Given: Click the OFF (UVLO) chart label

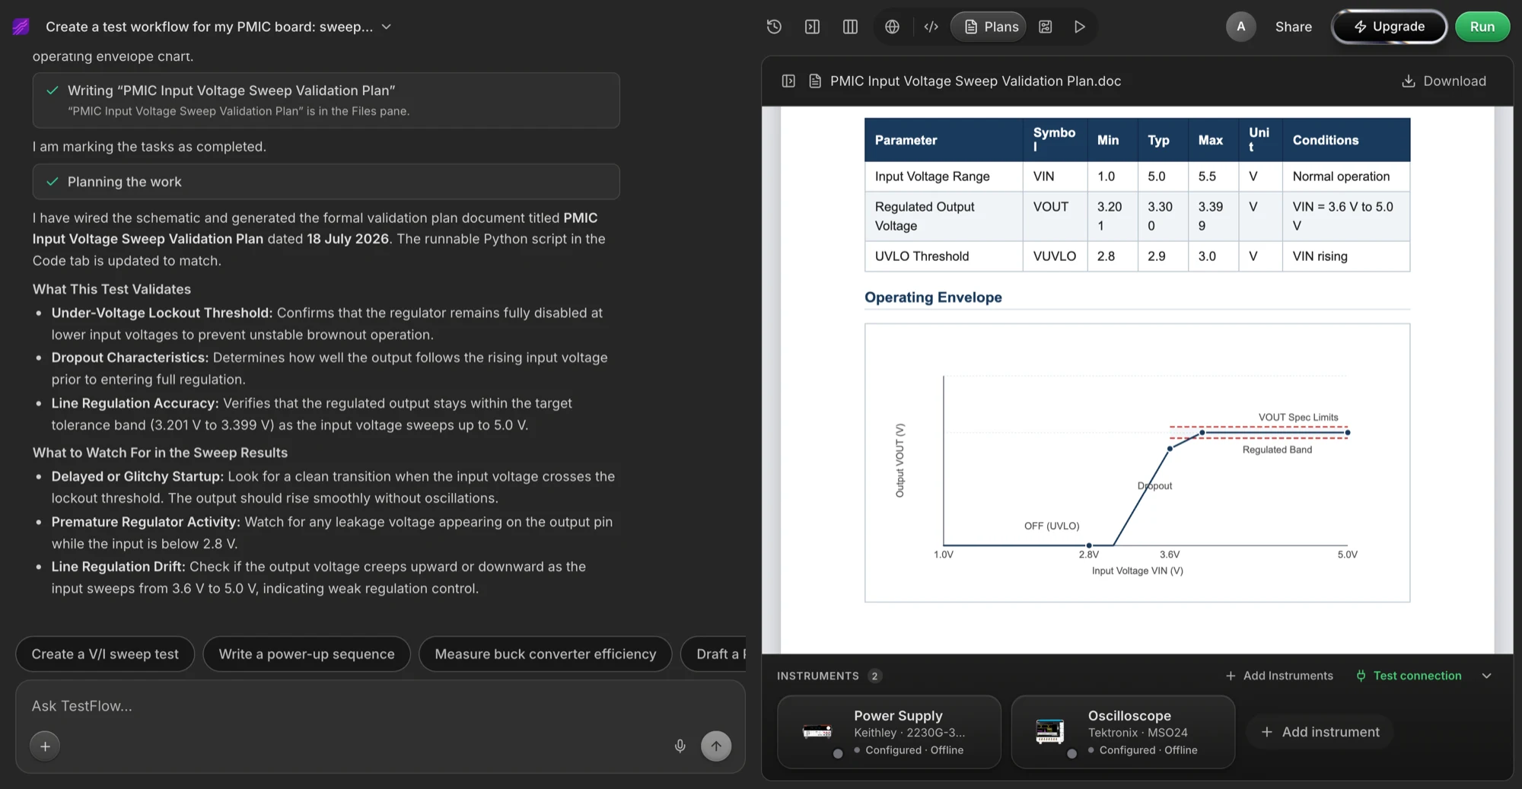Looking at the screenshot, I should coord(1051,526).
